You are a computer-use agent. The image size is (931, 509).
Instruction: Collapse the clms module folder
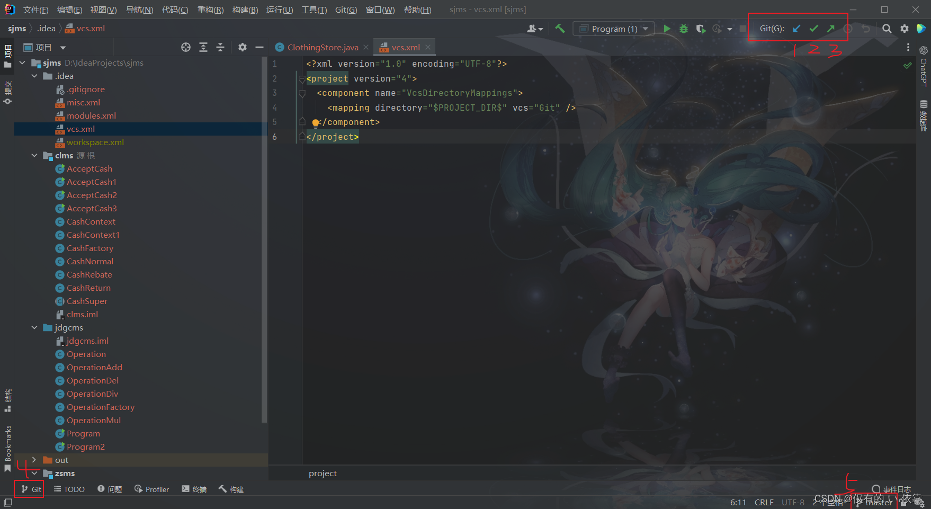click(34, 155)
